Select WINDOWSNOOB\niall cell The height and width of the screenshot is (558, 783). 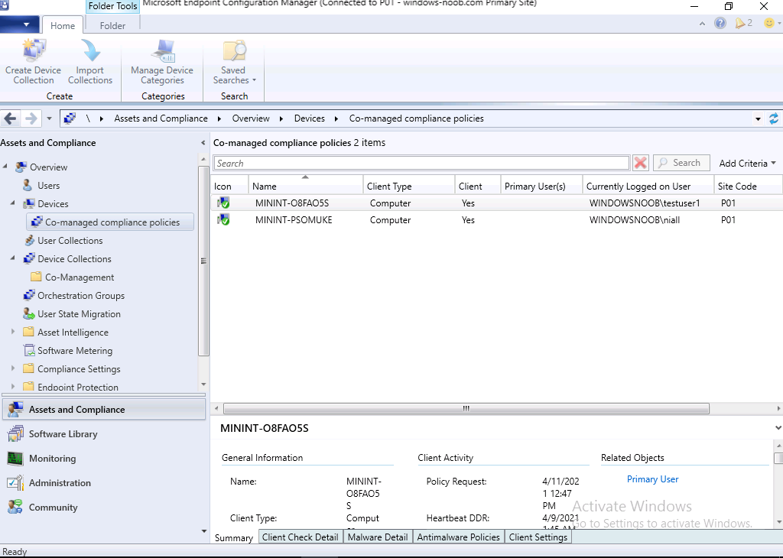(635, 220)
